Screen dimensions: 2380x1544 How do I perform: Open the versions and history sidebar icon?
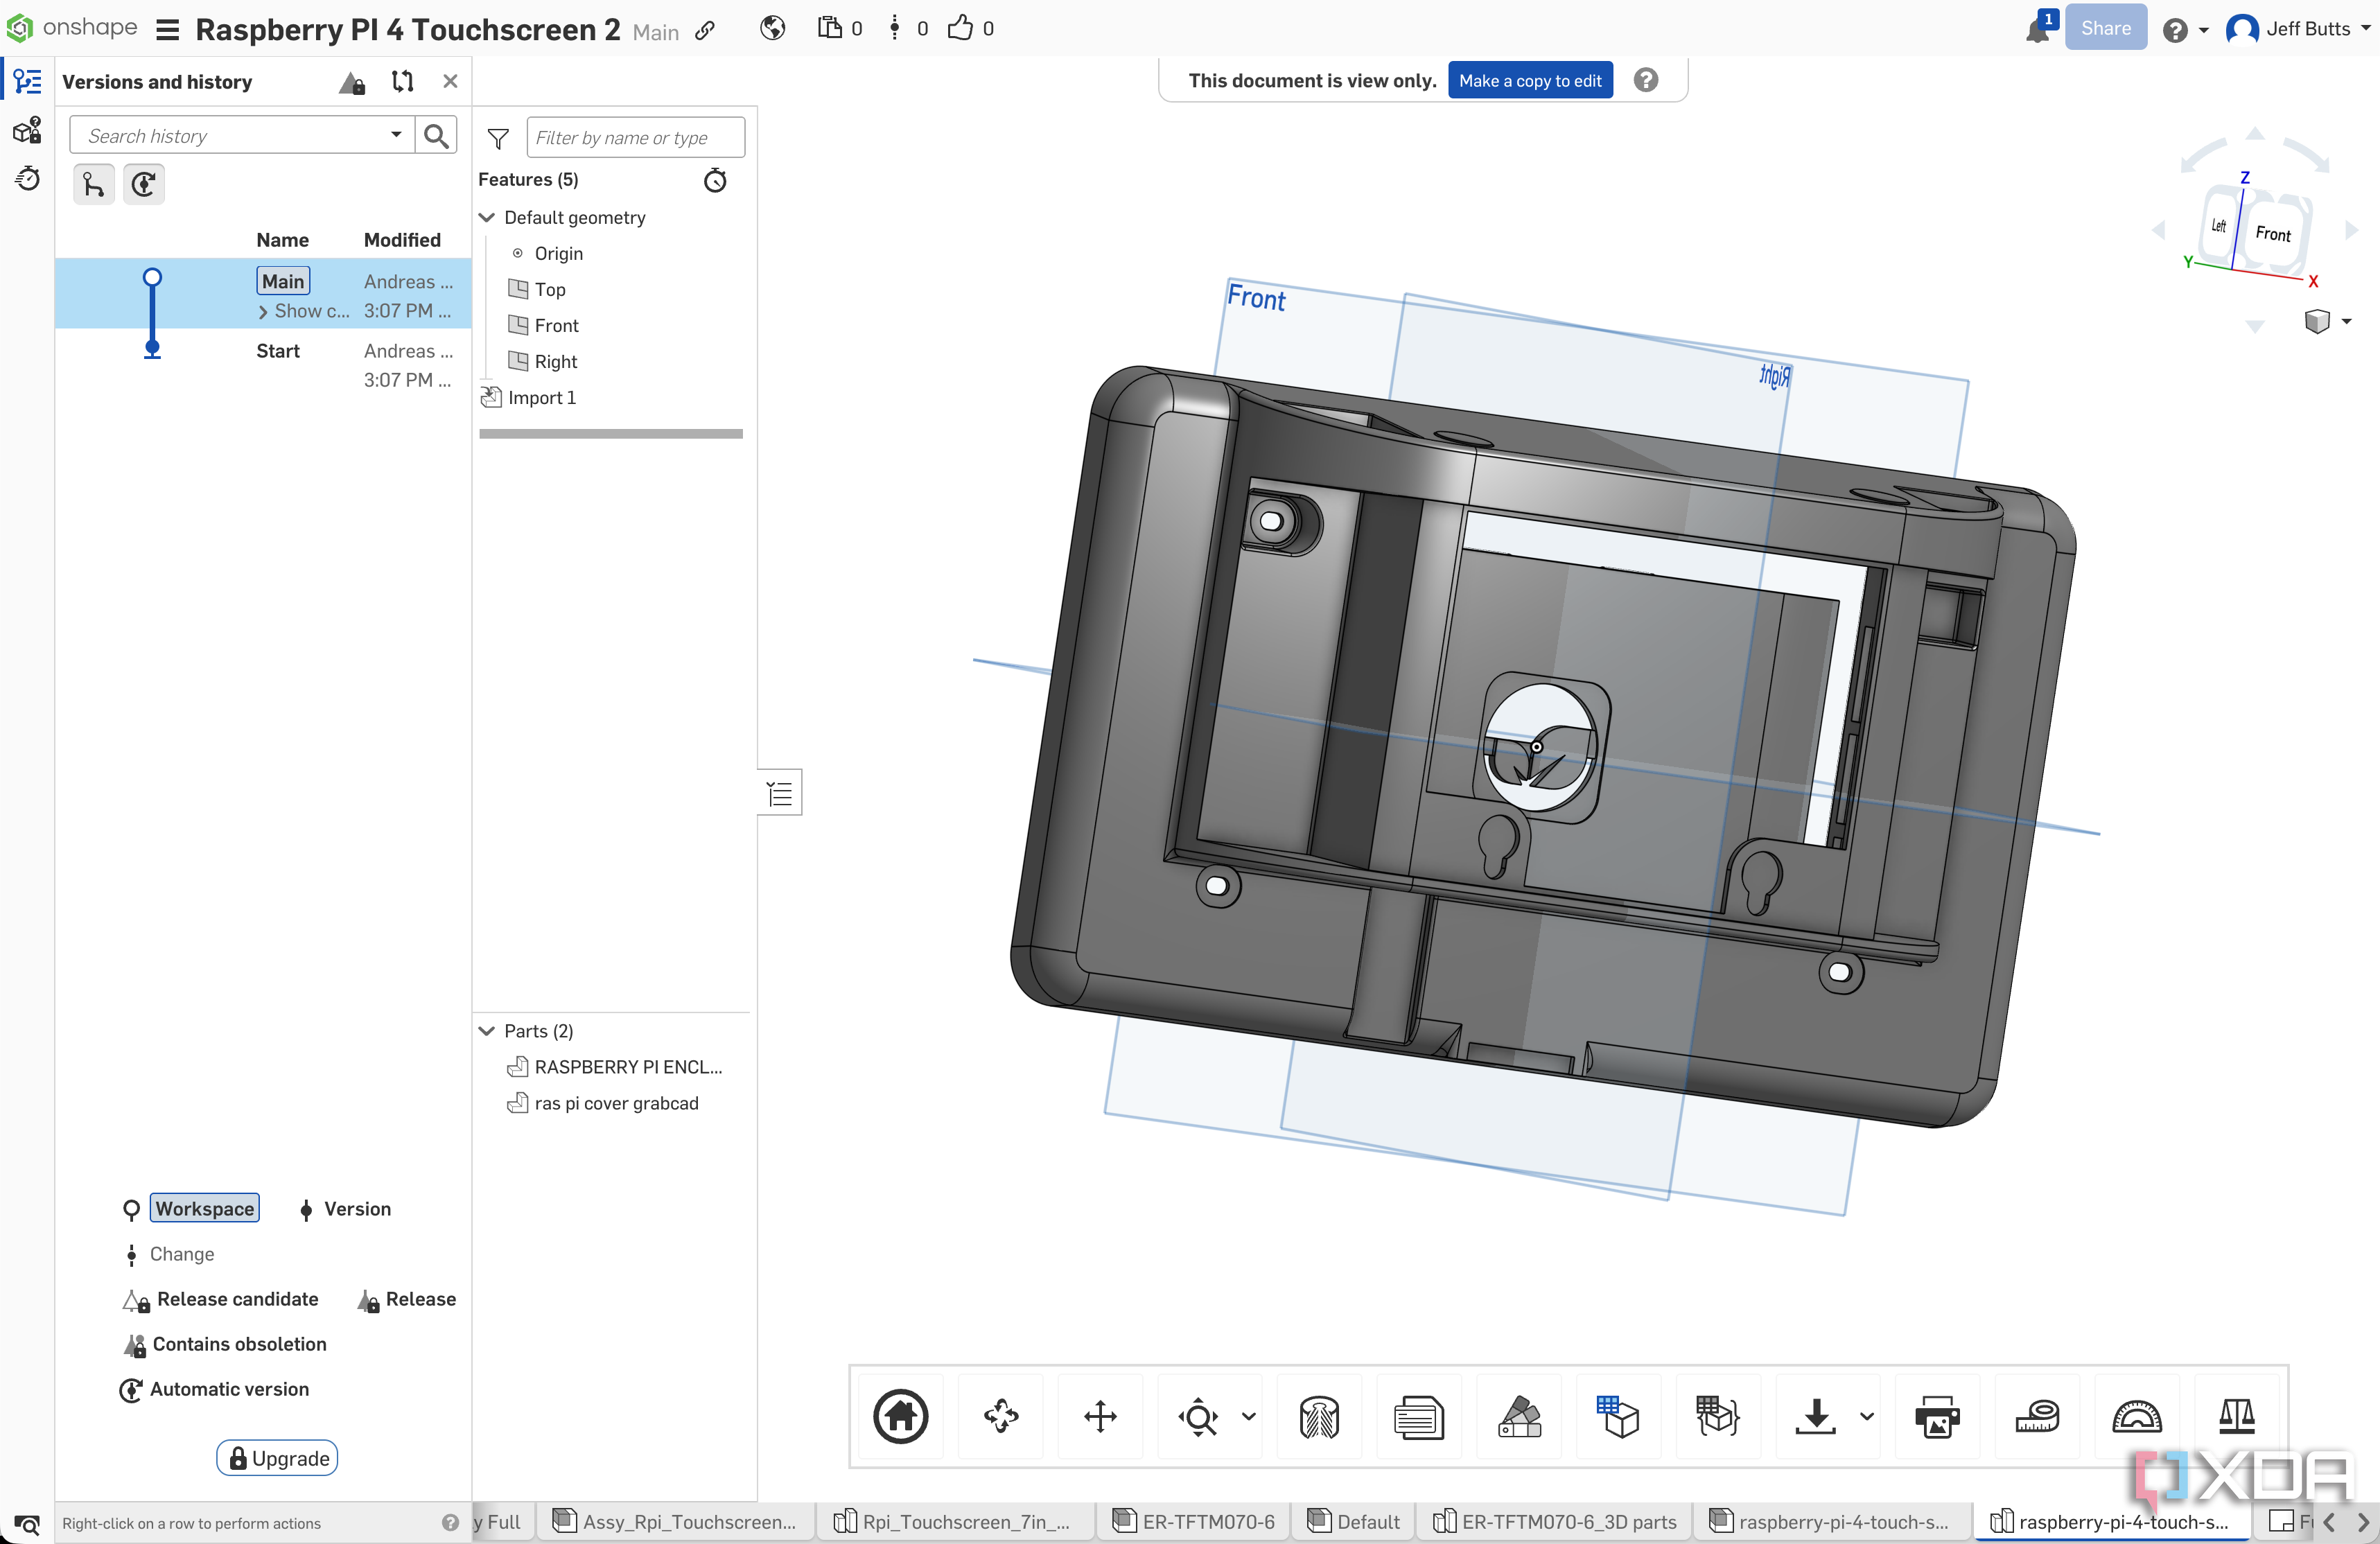click(x=27, y=81)
